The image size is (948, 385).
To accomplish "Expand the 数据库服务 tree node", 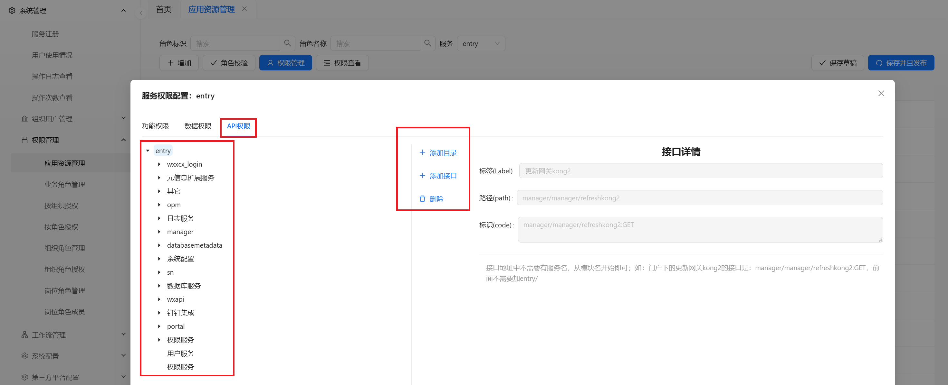I will [159, 286].
